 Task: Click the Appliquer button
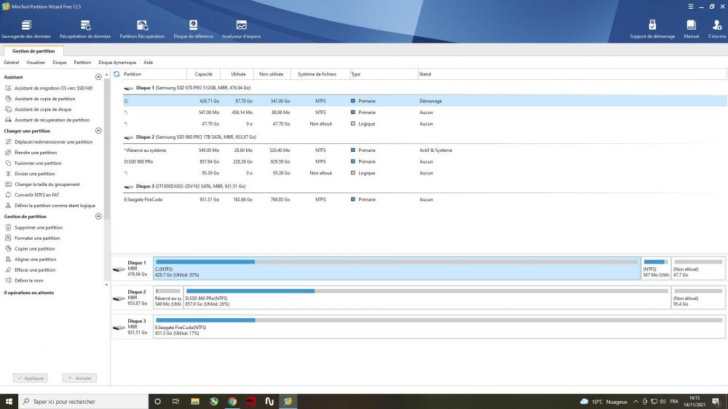click(31, 378)
